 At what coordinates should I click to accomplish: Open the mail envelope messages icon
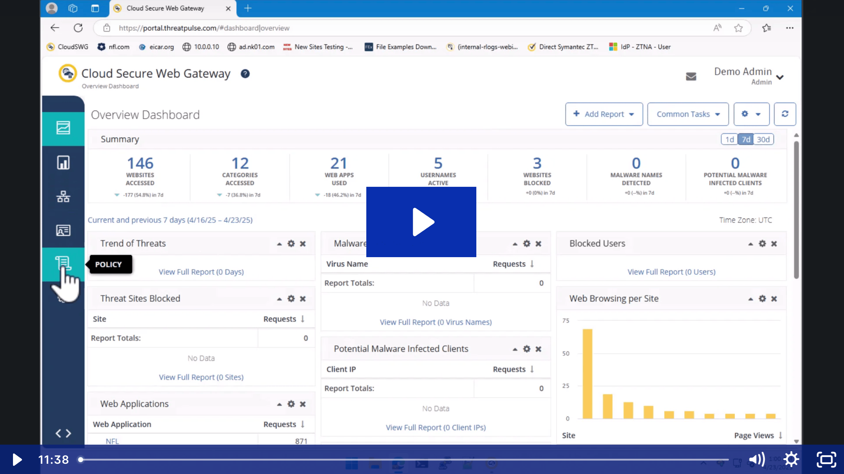tap(691, 76)
